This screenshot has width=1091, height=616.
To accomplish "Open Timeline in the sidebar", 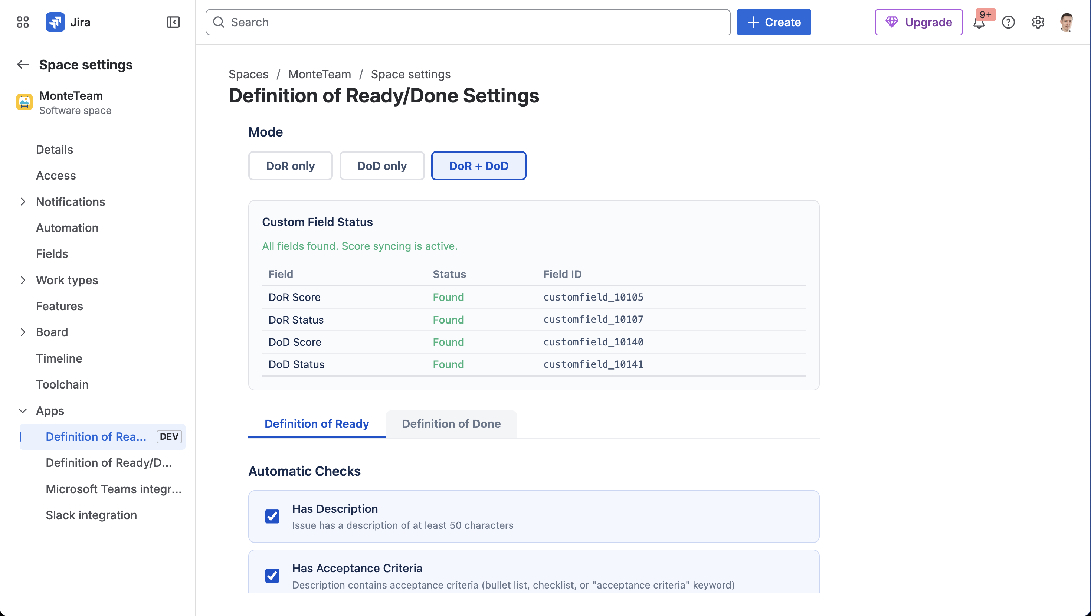I will click(x=59, y=358).
